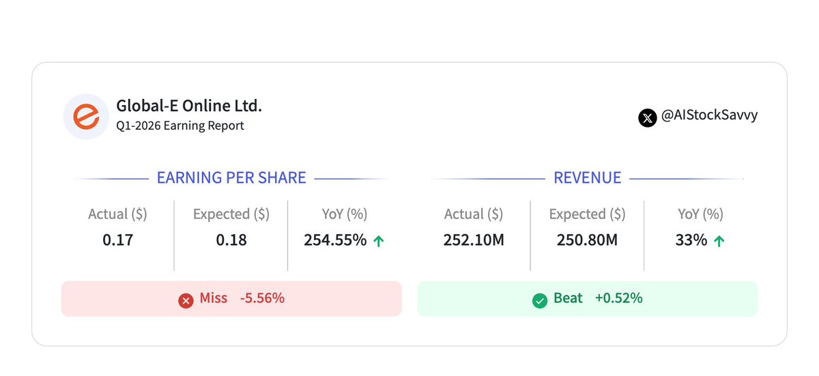Select the EPS actual value 0.17
This screenshot has height=376, width=819.
[118, 240]
